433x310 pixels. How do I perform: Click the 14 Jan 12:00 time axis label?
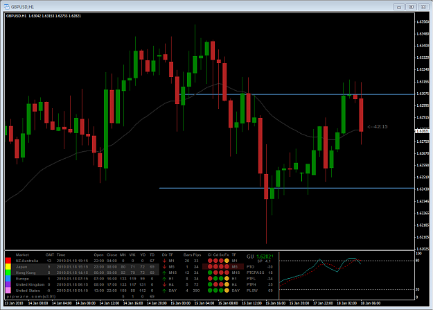tap(109, 303)
